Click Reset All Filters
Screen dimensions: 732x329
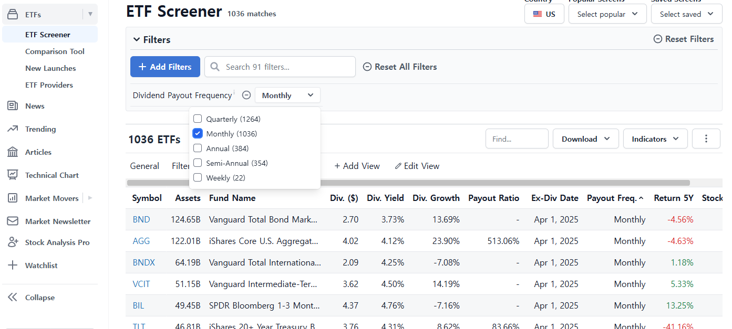click(400, 67)
